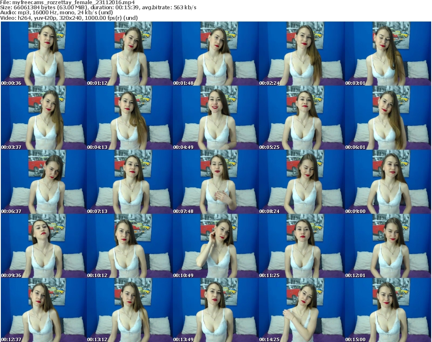Select the thumbnail frame at 00:10:12
Image resolution: width=432 pixels, height=342 pixels.
130,246
